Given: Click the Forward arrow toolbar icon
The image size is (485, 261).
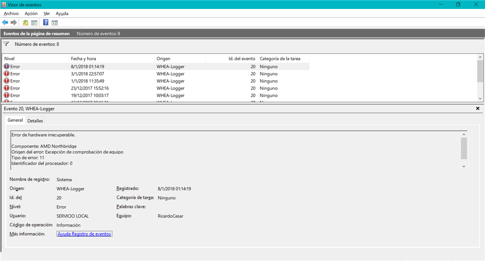Looking at the screenshot, I should (14, 22).
